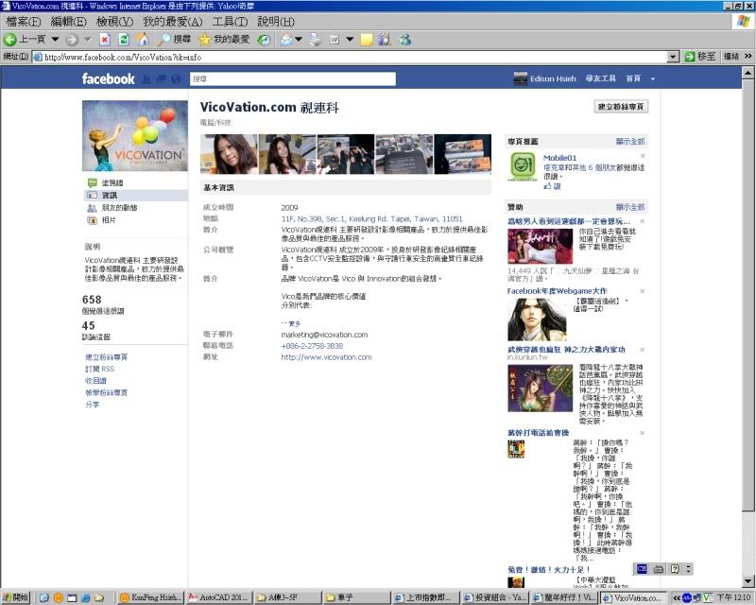Expand the description with 更多 link
The width and height of the screenshot is (756, 605).
(x=291, y=323)
